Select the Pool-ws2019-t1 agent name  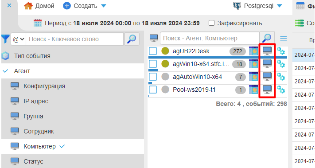tap(194, 90)
